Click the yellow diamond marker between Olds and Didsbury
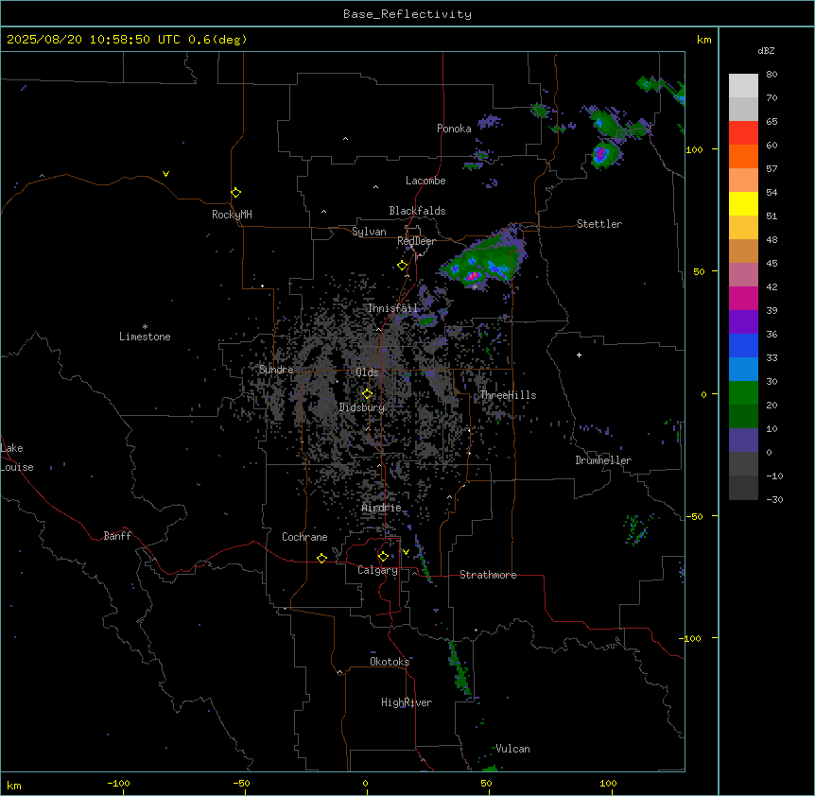 (x=367, y=394)
